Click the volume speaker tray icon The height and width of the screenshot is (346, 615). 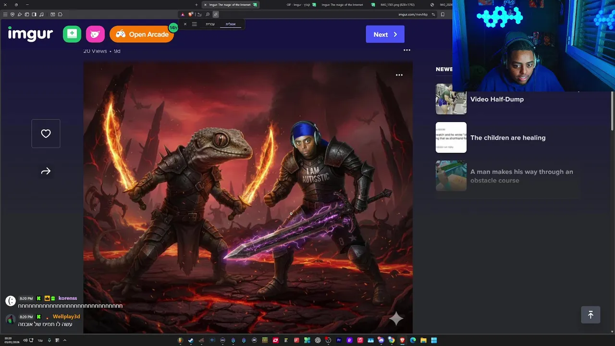25,340
